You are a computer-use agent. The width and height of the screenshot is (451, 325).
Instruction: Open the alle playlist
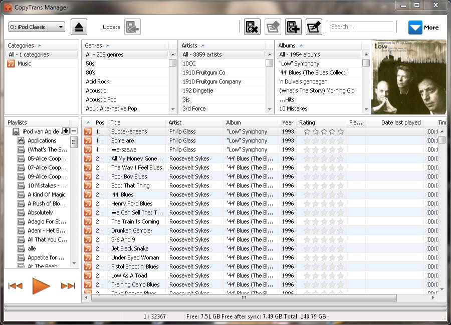[32, 248]
